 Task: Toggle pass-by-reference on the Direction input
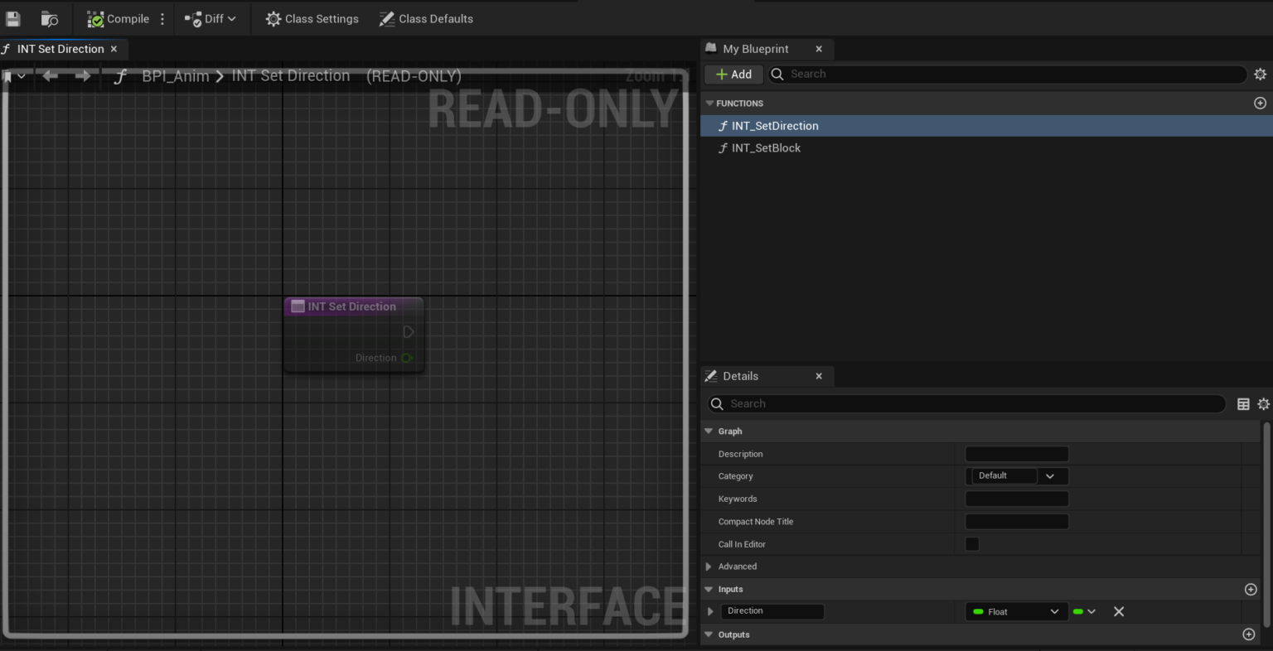coord(1084,611)
